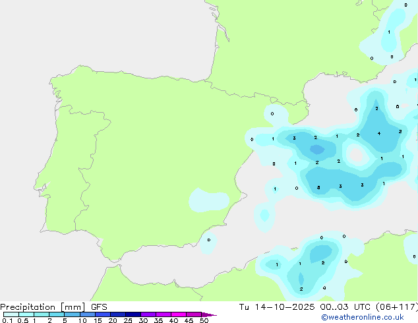Click the '00..03 UTC' time range text
Viewport: 418px width, 323px height.
pos(345,307)
